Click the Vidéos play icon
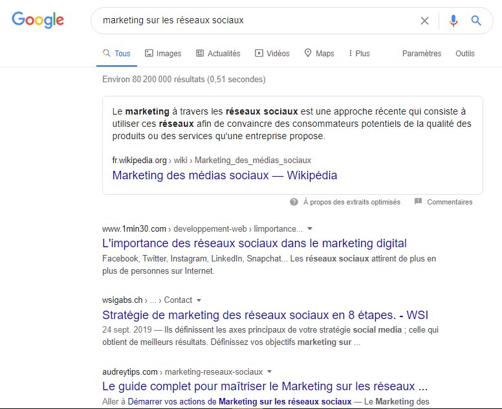Screen dimensions: 502x409 coord(259,53)
